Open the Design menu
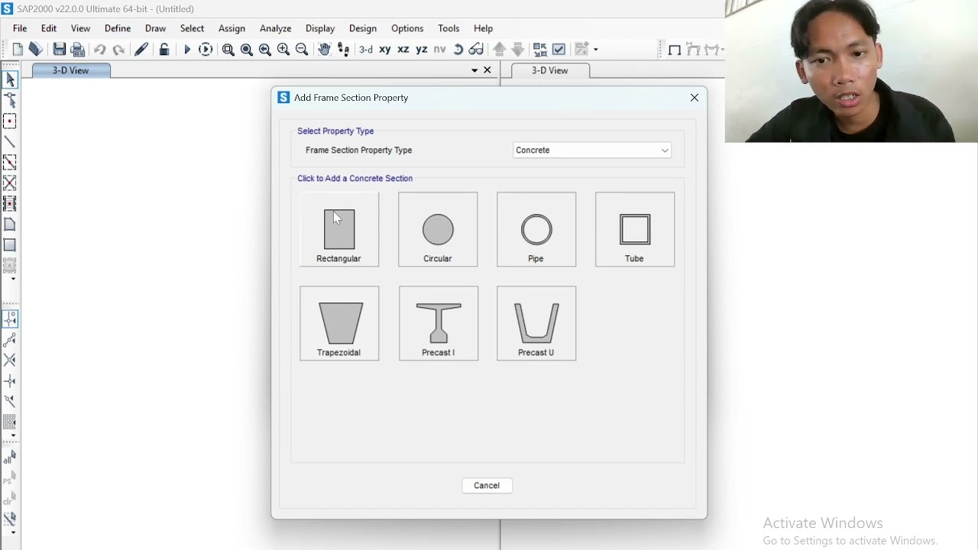This screenshot has height=550, width=978. [363, 28]
